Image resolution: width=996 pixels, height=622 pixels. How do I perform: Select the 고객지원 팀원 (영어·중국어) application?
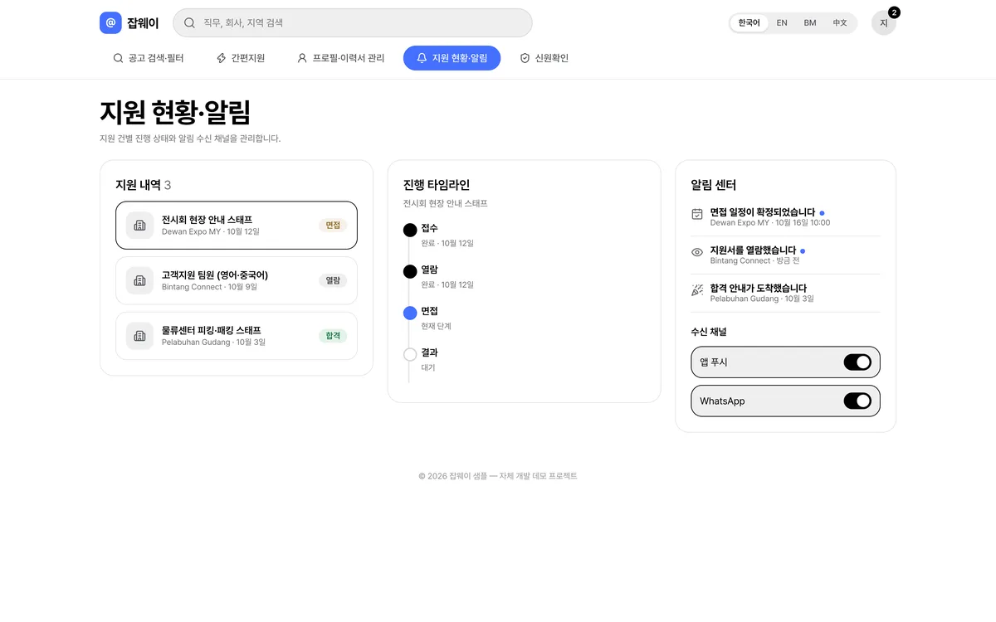tap(237, 280)
